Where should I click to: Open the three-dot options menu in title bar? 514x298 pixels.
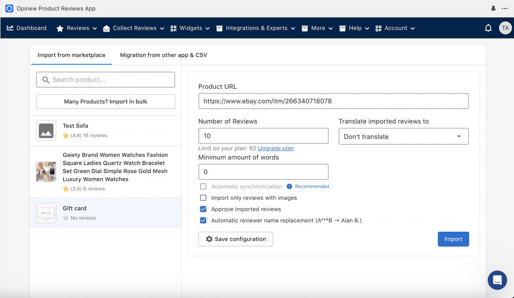tap(504, 9)
